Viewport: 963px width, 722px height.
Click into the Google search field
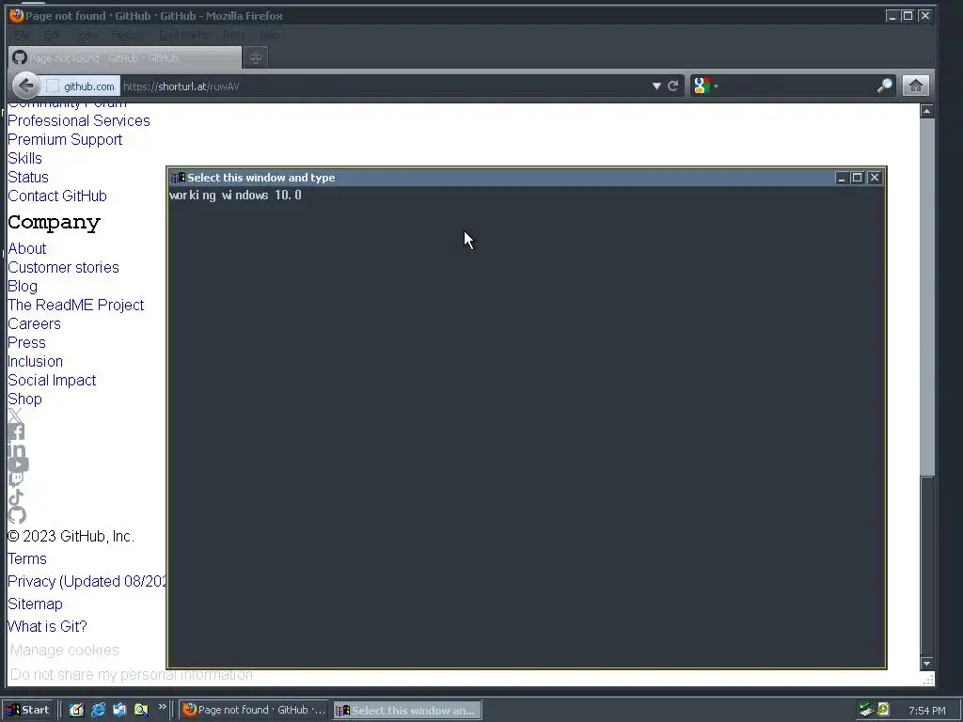(x=797, y=86)
